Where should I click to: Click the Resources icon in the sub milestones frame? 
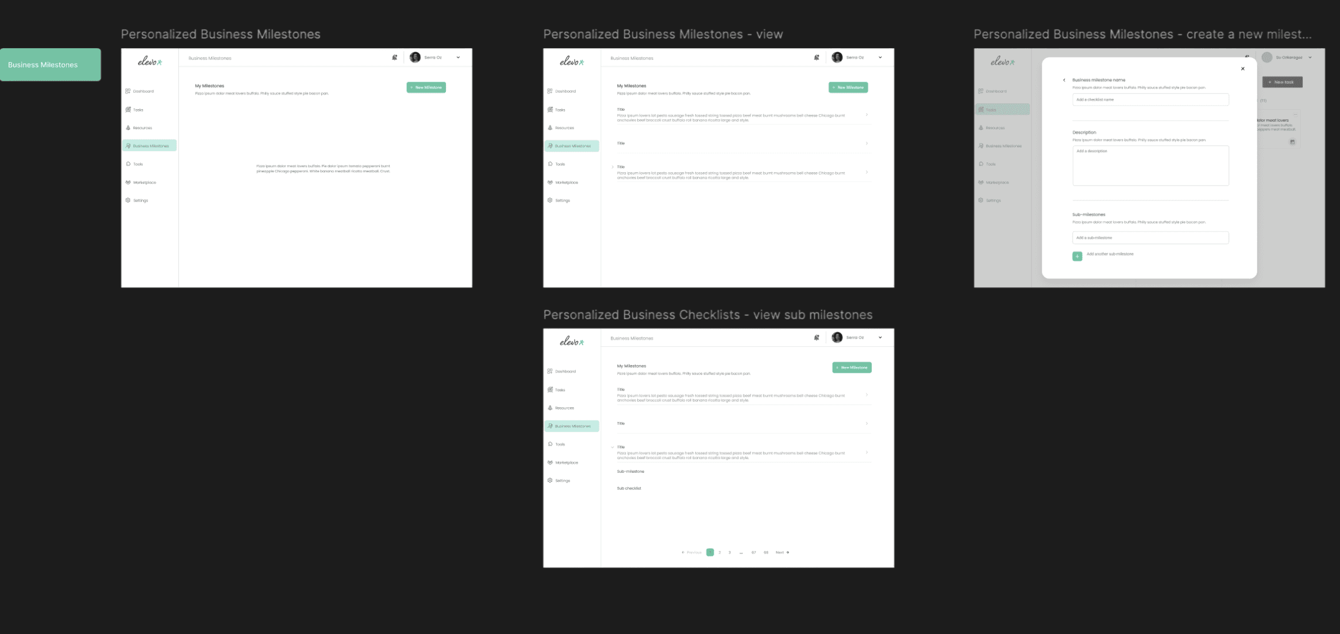[x=550, y=408]
